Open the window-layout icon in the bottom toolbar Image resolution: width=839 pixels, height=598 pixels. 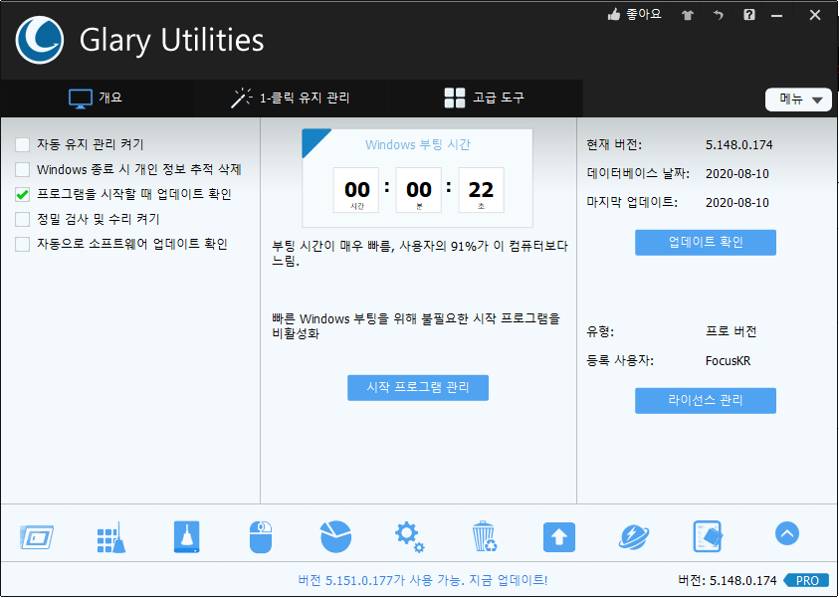click(x=37, y=536)
